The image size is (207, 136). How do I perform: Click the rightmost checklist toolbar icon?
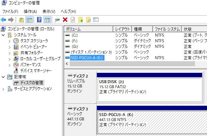[x=96, y=20]
